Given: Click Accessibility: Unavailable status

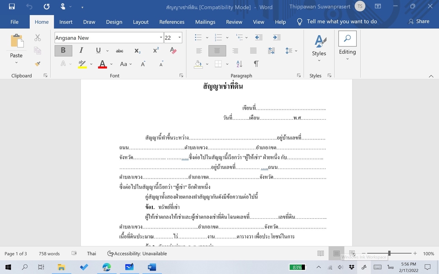Looking at the screenshot, I should 137,253.
